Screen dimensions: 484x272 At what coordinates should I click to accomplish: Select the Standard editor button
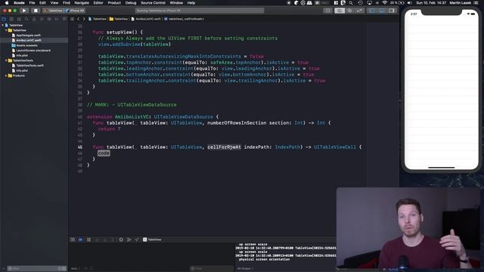(x=340, y=11)
